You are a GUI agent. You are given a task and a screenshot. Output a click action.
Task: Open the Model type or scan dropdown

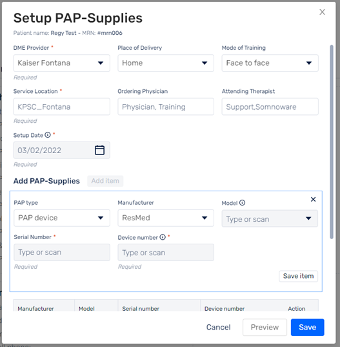270,218
